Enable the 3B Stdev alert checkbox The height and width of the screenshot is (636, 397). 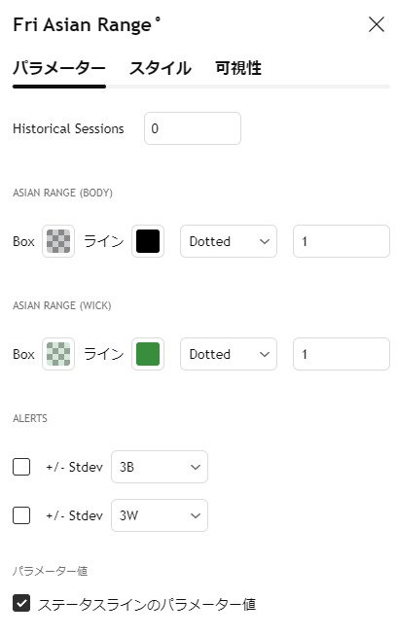pyautogui.click(x=21, y=467)
